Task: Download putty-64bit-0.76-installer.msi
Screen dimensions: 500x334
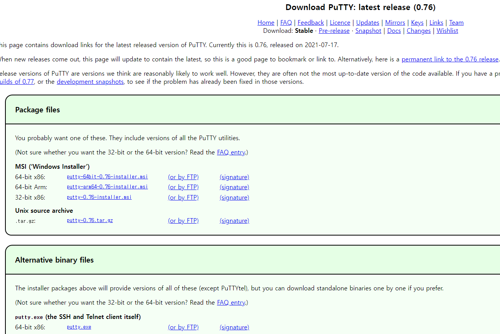Action: (107, 177)
